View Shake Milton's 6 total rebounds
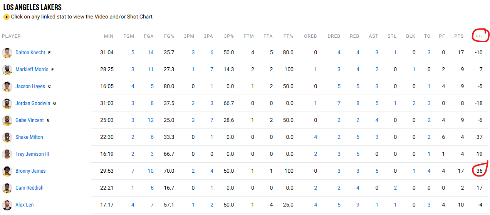The height and width of the screenshot is (215, 490). 358,137
